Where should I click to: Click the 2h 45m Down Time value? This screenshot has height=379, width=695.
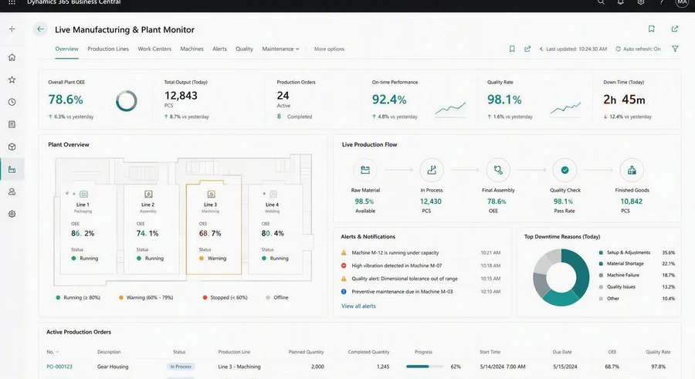click(x=624, y=100)
